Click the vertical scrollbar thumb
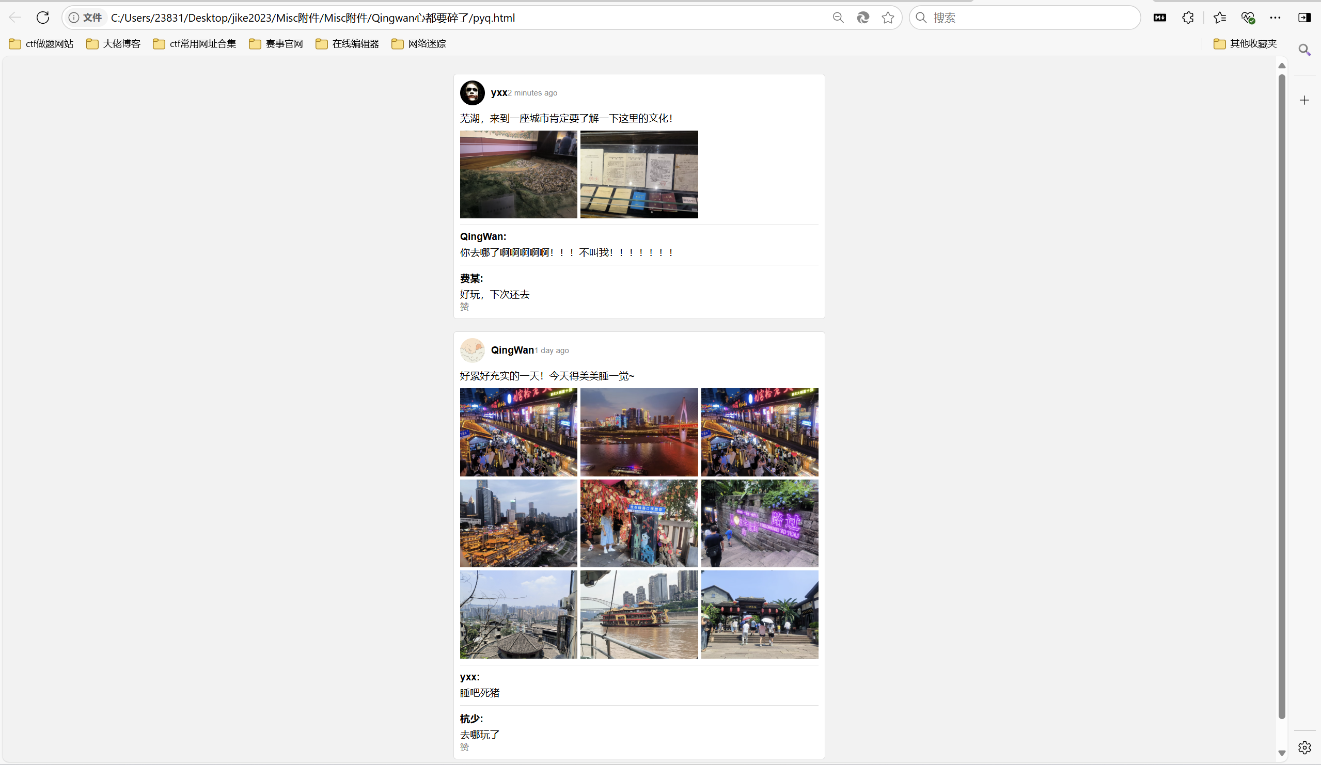Viewport: 1321px width, 765px height. [x=1282, y=396]
